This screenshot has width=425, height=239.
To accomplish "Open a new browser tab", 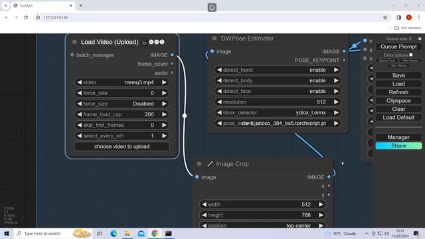I will tap(81, 6).
